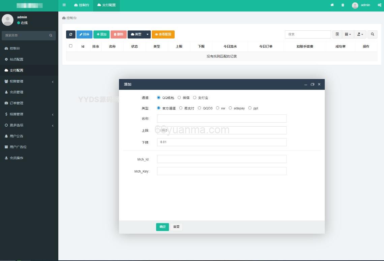This screenshot has height=261, width=384.
Task: Click the trash icon in the top bar
Action: pos(343,5)
